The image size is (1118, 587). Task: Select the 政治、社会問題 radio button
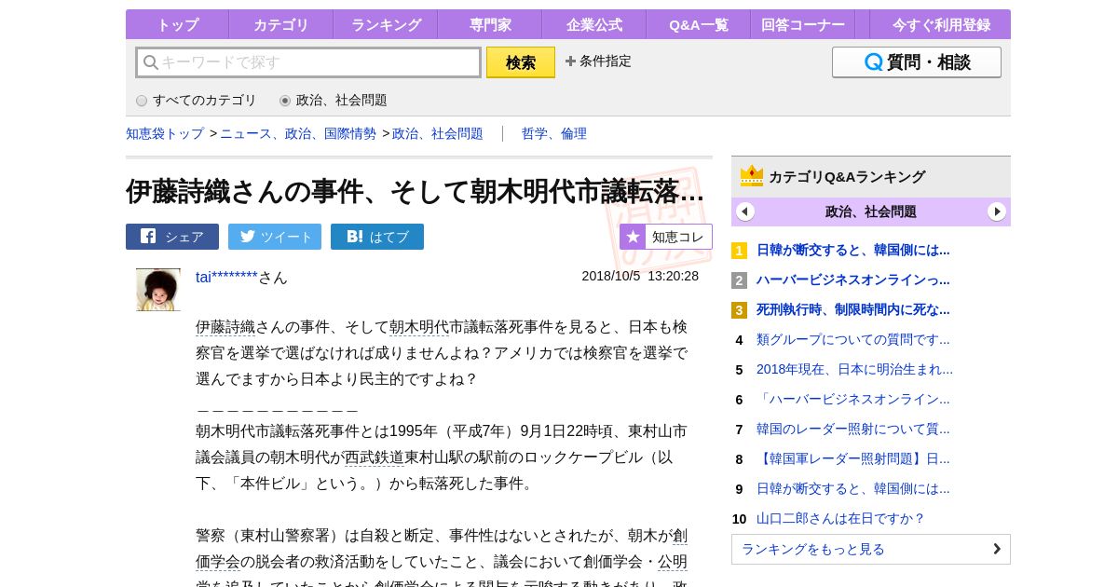(x=285, y=101)
